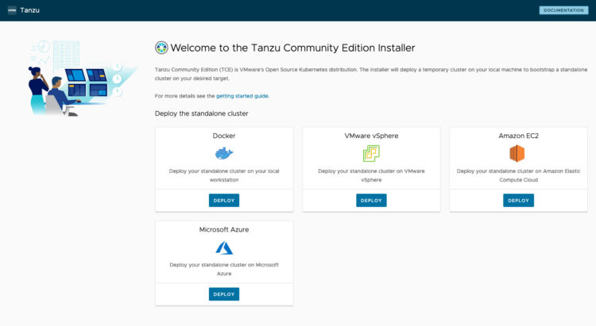Click 'Deploy your standalone cluster on Microsoft Azure' text
Viewport: 596px width, 326px height.
(224, 269)
